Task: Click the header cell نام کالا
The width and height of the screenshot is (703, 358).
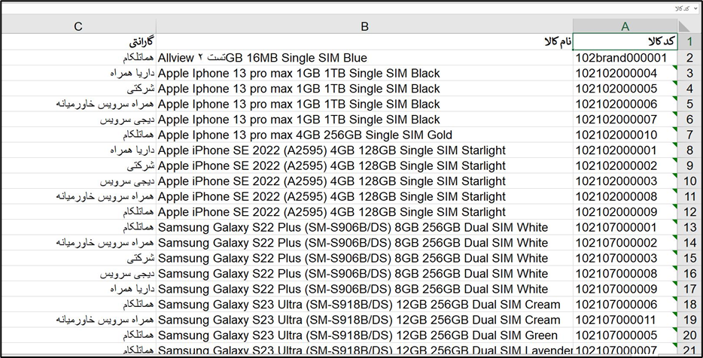Action: (364, 41)
